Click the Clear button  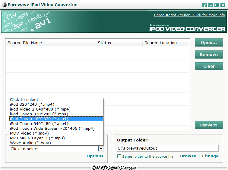tap(209, 66)
